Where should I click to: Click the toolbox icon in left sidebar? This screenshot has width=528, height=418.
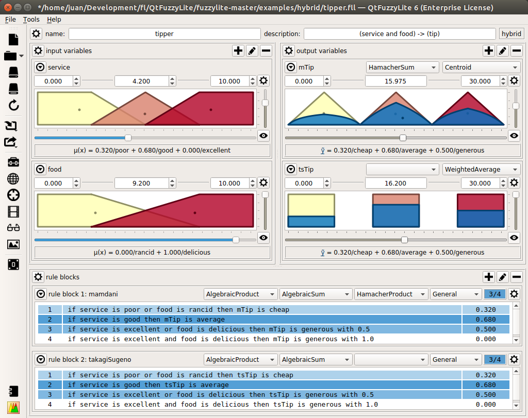point(13,162)
